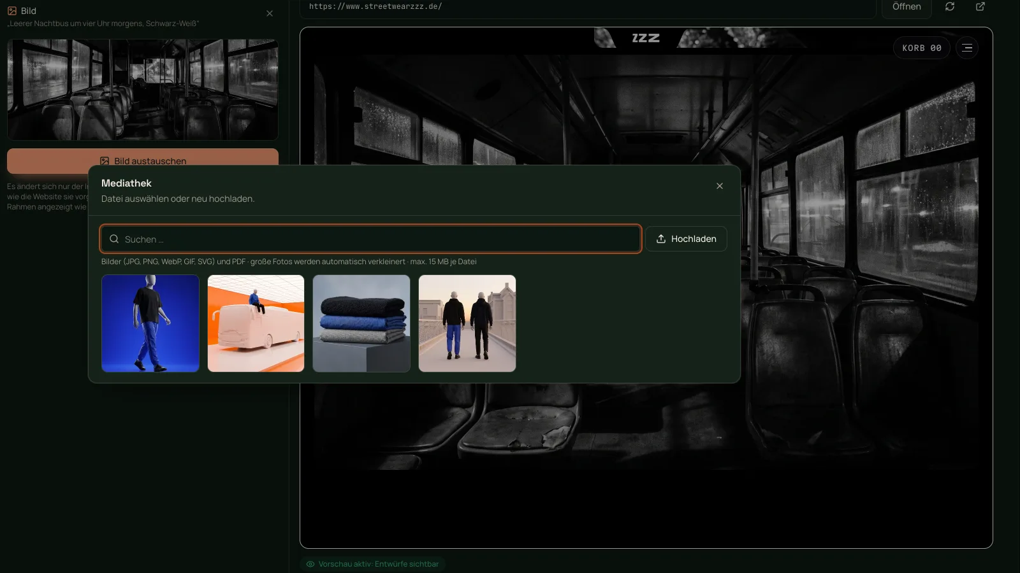1020x573 pixels.
Task: Close the Mediathek dialog
Action: pyautogui.click(x=719, y=186)
